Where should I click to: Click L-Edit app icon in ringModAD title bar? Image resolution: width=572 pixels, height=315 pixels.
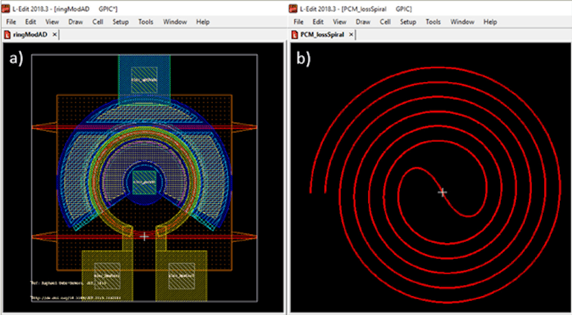pyautogui.click(x=6, y=8)
